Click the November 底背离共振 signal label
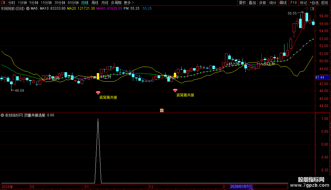Viewport: 331px width, 190px height. pyautogui.click(x=108, y=98)
